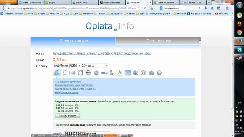Choose the QIWI payment method icon
244x137 pixels.
tap(64, 73)
